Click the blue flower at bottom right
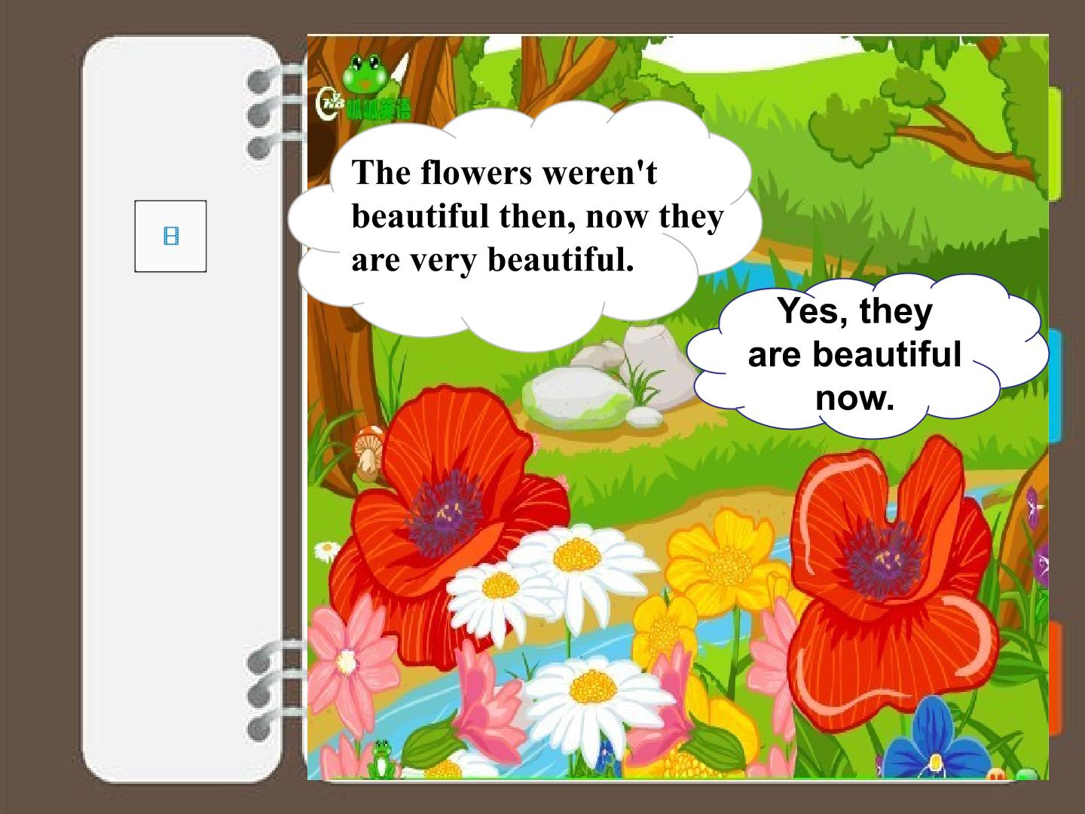 (x=936, y=742)
